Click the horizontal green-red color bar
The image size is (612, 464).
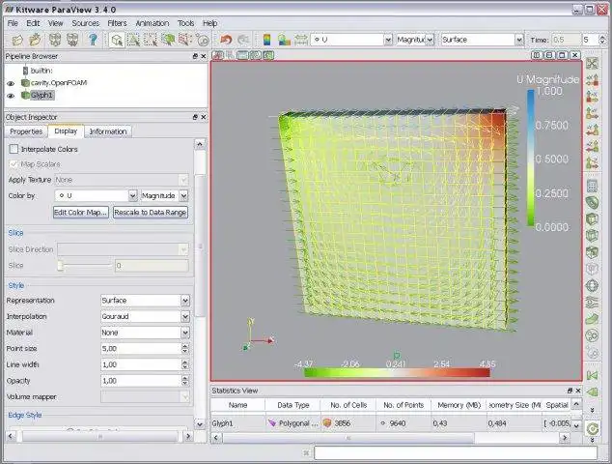pos(397,372)
